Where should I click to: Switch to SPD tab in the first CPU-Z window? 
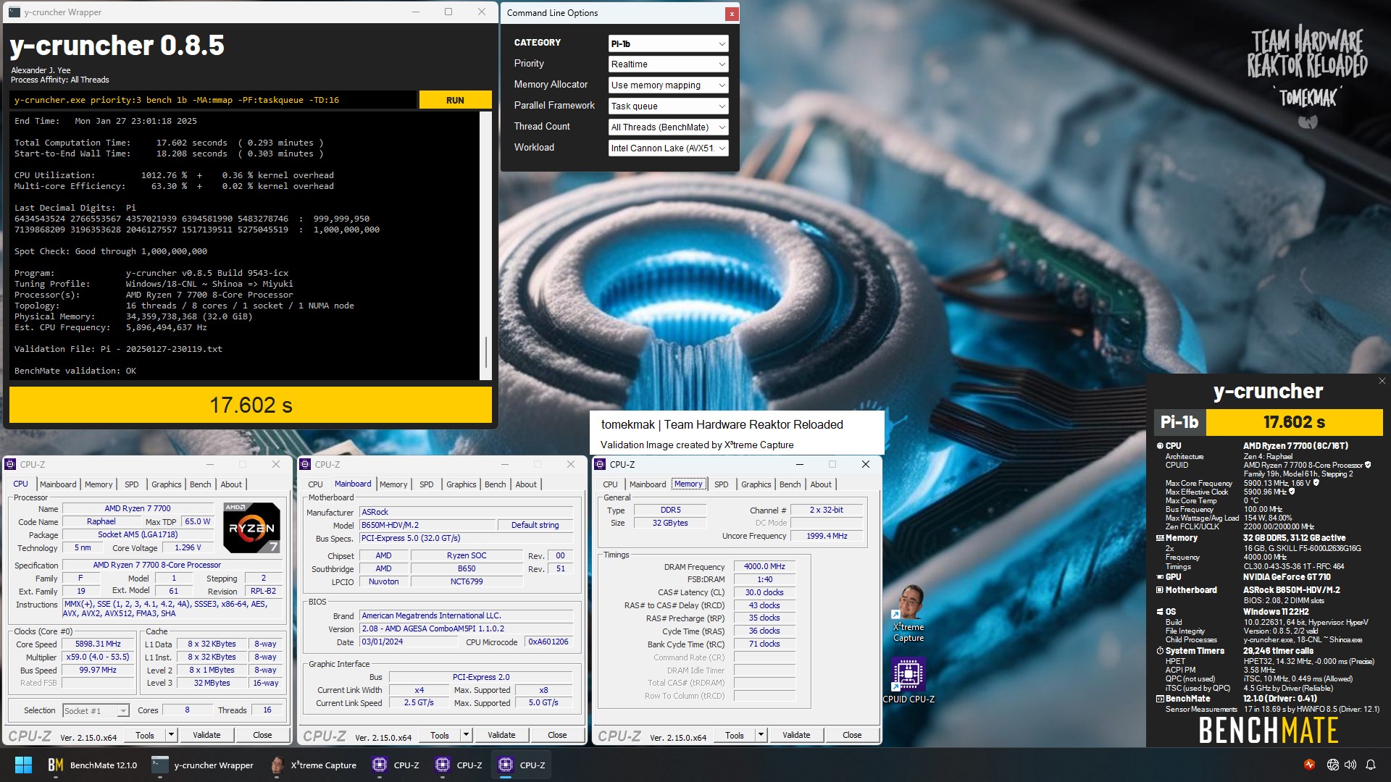coord(131,484)
